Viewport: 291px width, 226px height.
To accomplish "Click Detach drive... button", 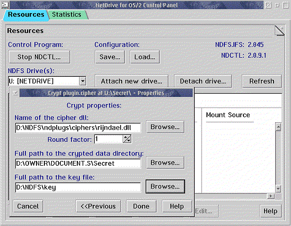I will (203, 81).
